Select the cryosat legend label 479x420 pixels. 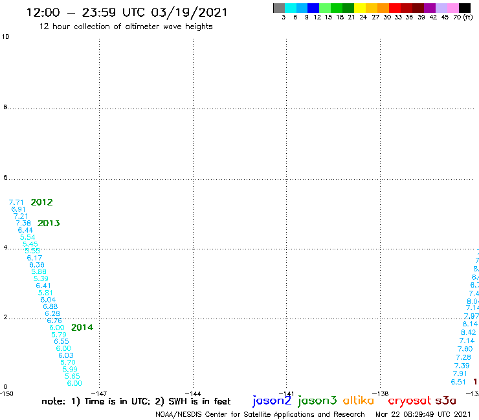tap(409, 401)
